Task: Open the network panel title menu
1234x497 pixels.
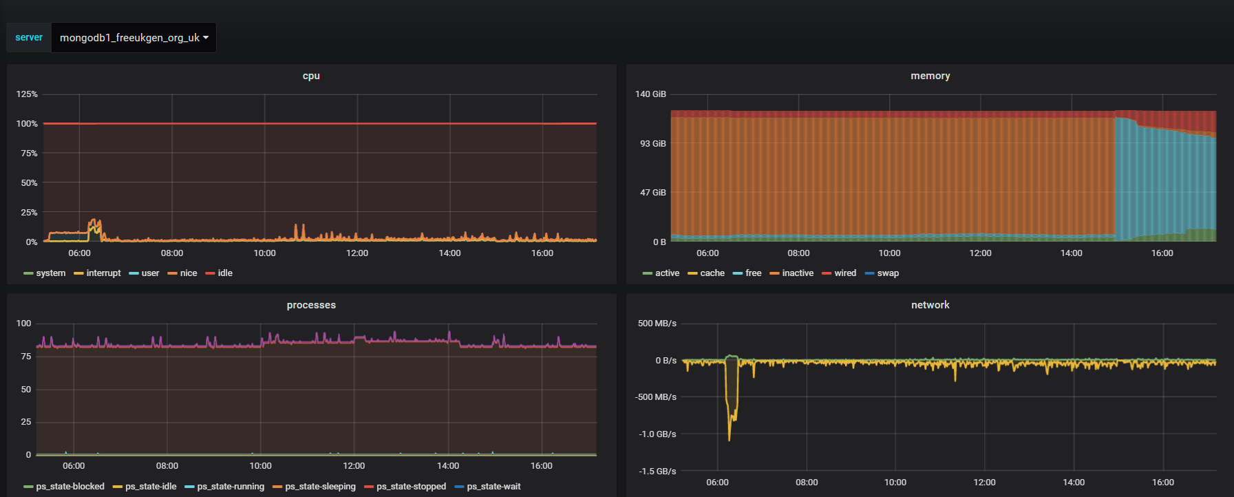Action: click(x=930, y=305)
